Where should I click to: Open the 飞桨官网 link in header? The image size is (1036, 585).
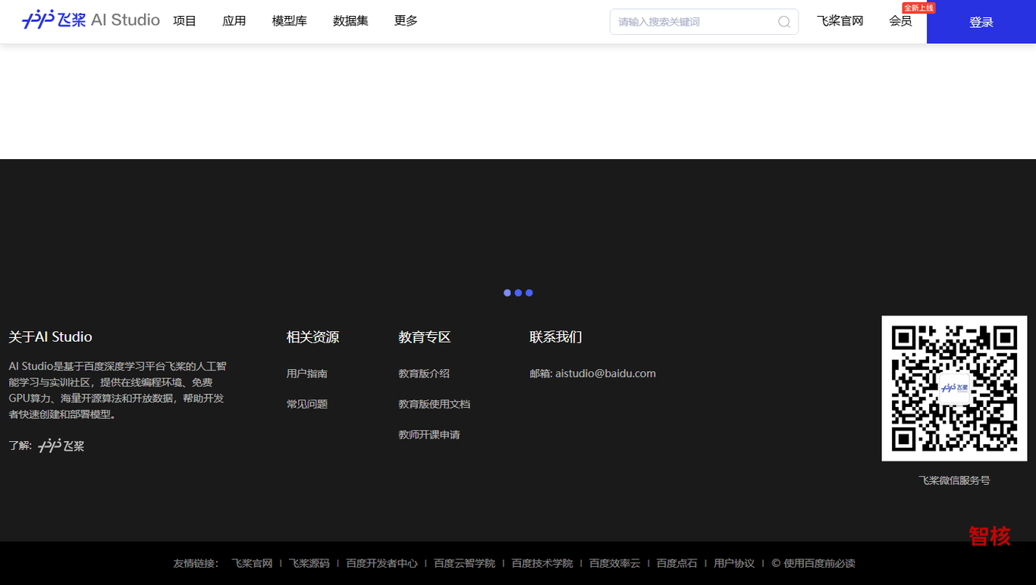tap(840, 21)
